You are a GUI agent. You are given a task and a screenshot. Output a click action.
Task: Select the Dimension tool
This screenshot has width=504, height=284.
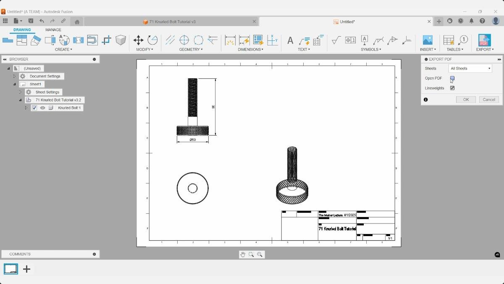[x=230, y=40]
